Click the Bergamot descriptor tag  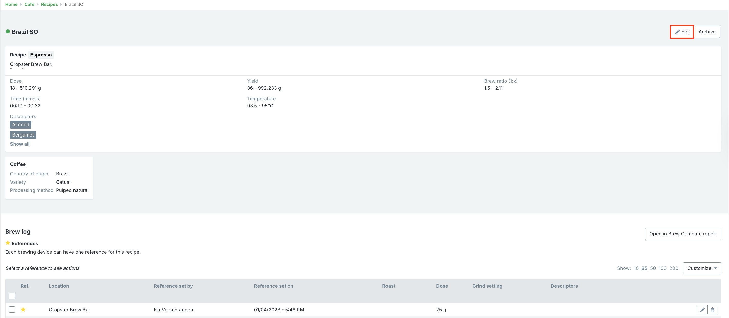pyautogui.click(x=23, y=135)
